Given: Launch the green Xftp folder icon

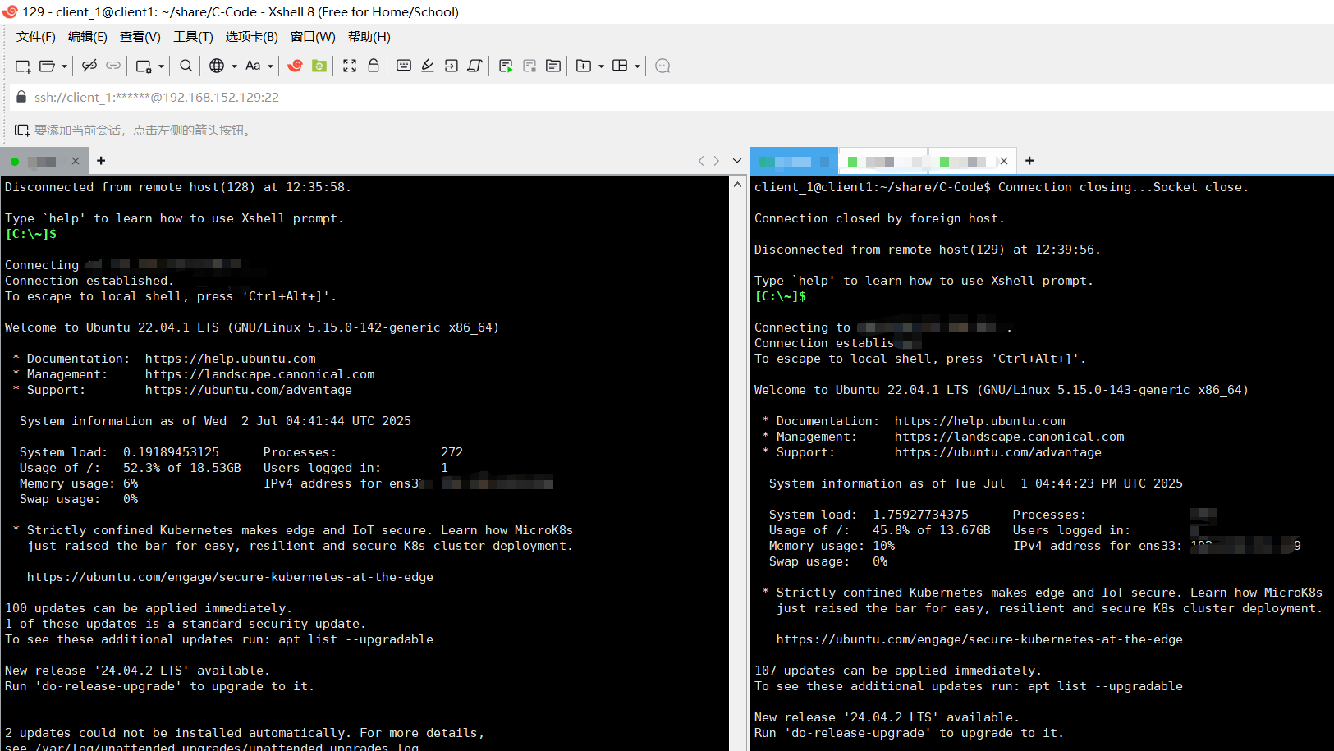Looking at the screenshot, I should (319, 66).
